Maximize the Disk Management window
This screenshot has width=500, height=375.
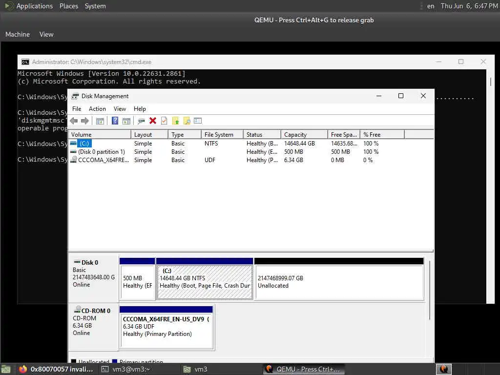tap(401, 96)
